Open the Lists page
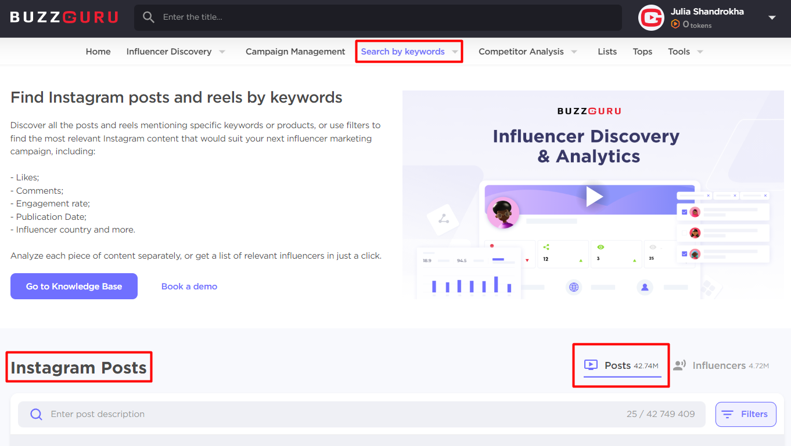The image size is (791, 446). pos(607,52)
